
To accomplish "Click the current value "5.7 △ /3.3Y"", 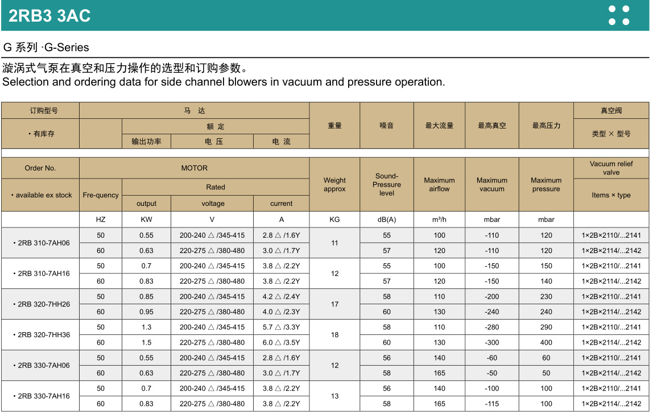I will pos(282,328).
